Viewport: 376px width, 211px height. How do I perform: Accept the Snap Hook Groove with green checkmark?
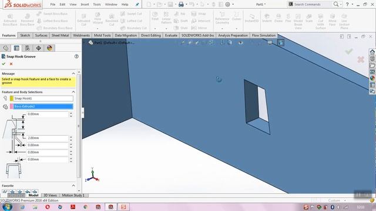coord(4,64)
